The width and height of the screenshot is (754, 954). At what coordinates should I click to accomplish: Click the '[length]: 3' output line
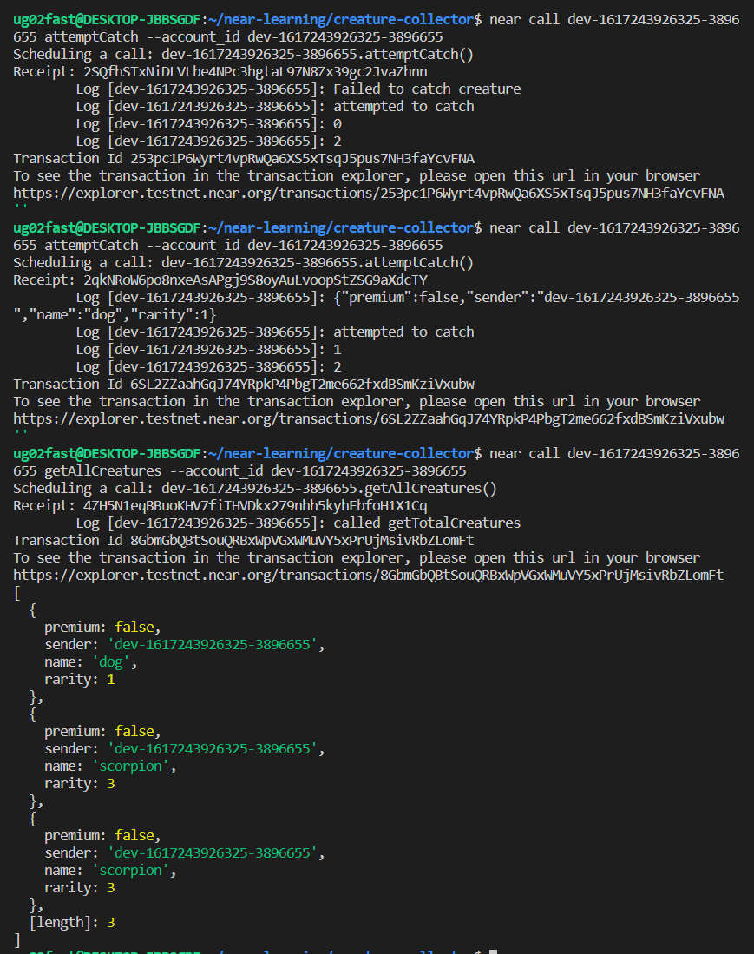(x=72, y=923)
